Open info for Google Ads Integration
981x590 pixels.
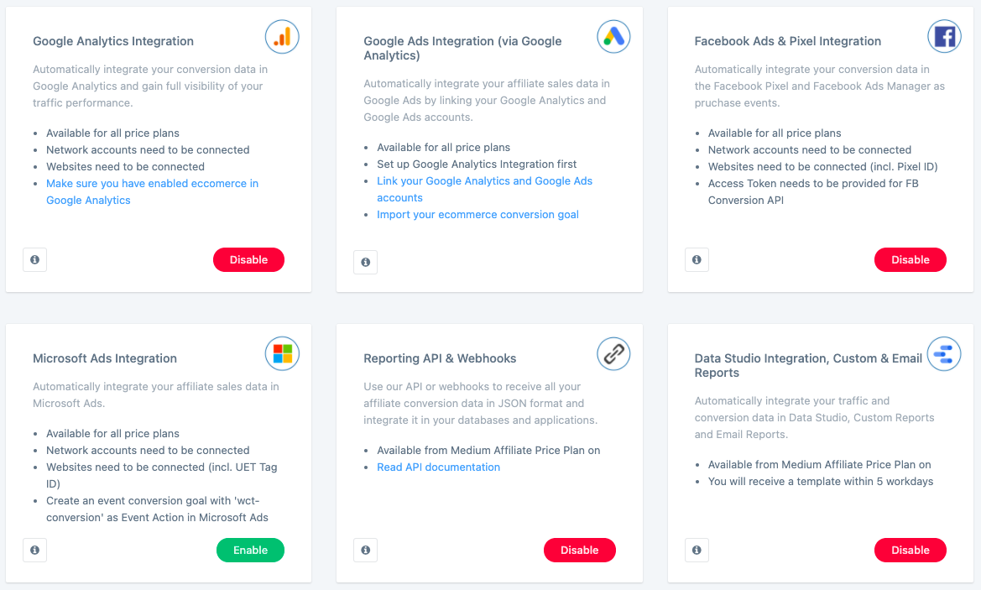click(x=365, y=263)
